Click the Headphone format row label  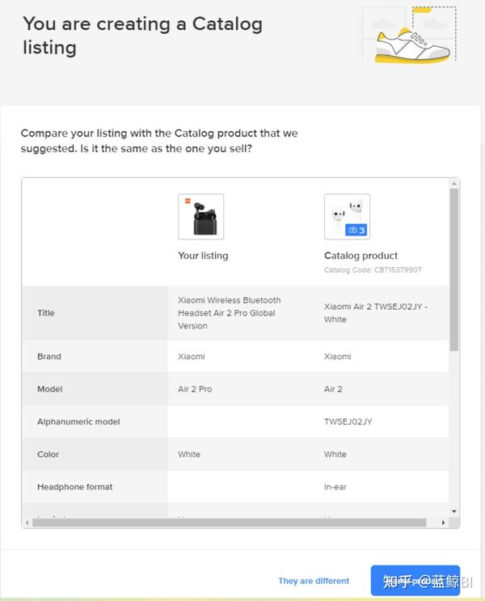(75, 487)
